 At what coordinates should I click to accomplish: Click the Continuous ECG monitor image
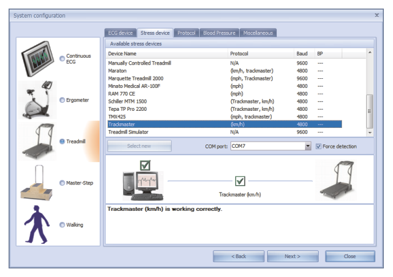pos(38,59)
